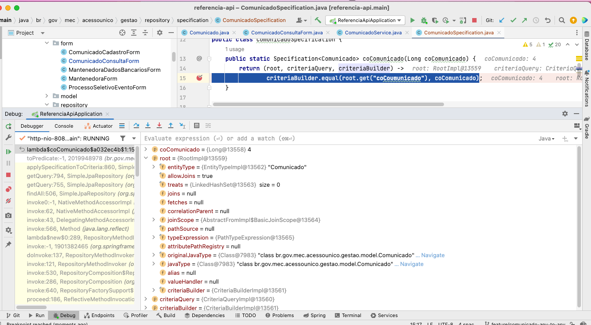
Task: Commit changes with Git checkmark icon
Action: click(x=513, y=20)
